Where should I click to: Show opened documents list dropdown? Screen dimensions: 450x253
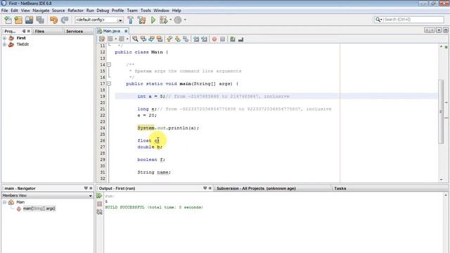[439, 30]
